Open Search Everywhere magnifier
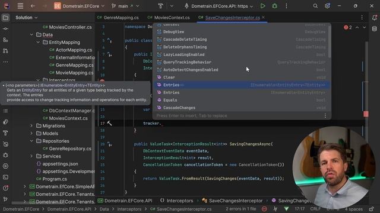 point(315,6)
